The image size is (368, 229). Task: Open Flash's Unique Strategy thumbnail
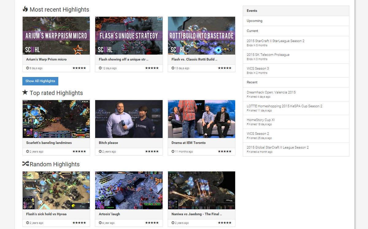[x=129, y=36]
